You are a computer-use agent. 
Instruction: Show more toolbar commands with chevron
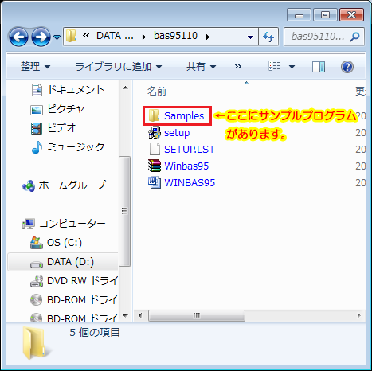(x=238, y=66)
